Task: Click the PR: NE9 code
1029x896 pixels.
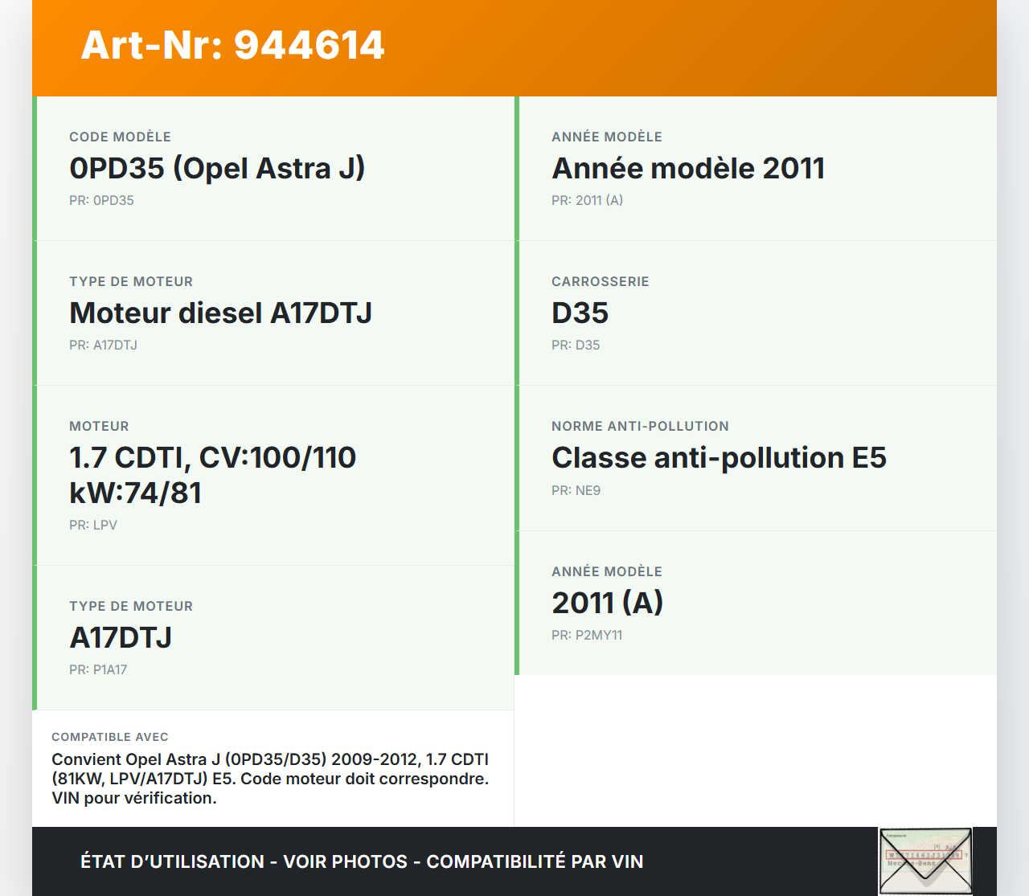Action: point(576,490)
